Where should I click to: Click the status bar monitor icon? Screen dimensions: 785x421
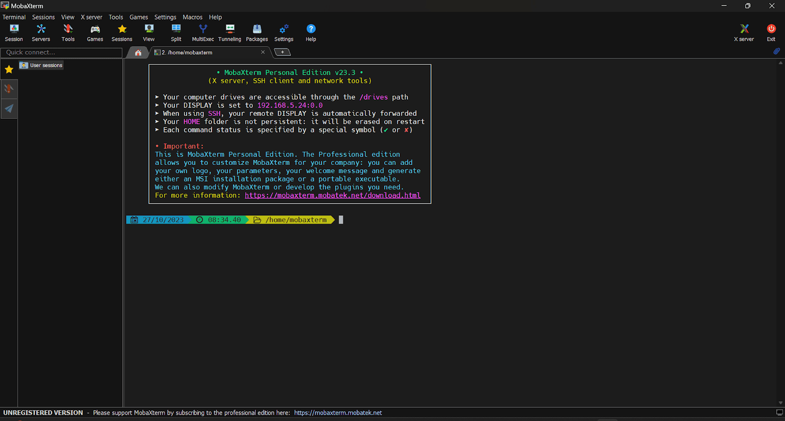click(x=780, y=413)
